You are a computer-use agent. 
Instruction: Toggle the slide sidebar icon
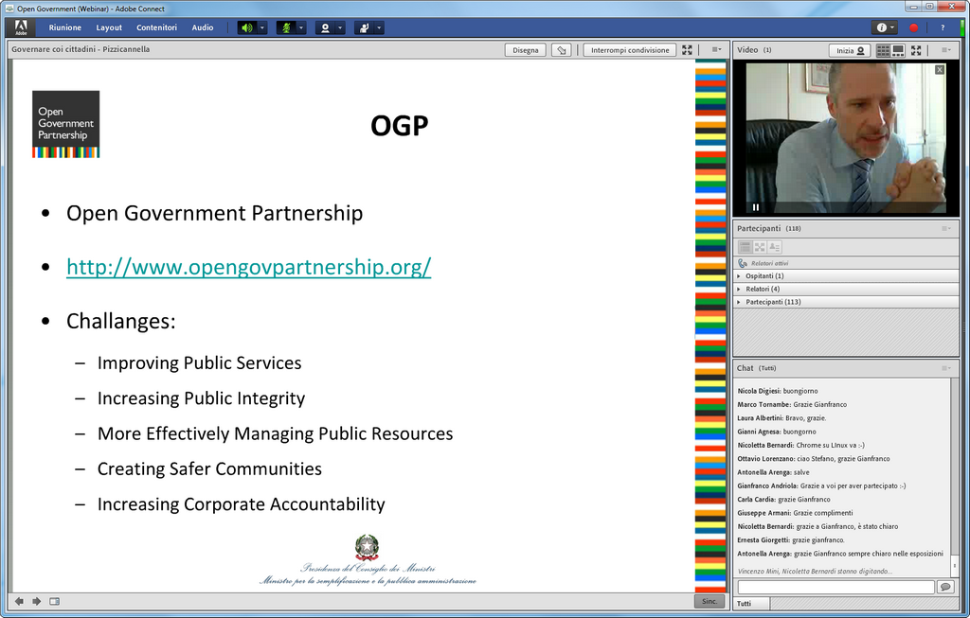tap(54, 601)
